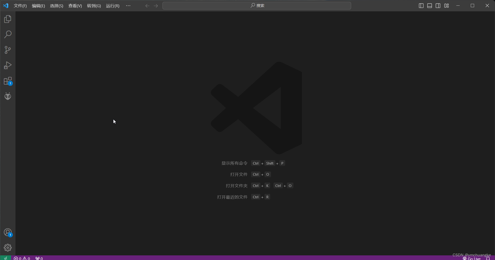Open the PlatformIO alien head icon

[8, 96]
